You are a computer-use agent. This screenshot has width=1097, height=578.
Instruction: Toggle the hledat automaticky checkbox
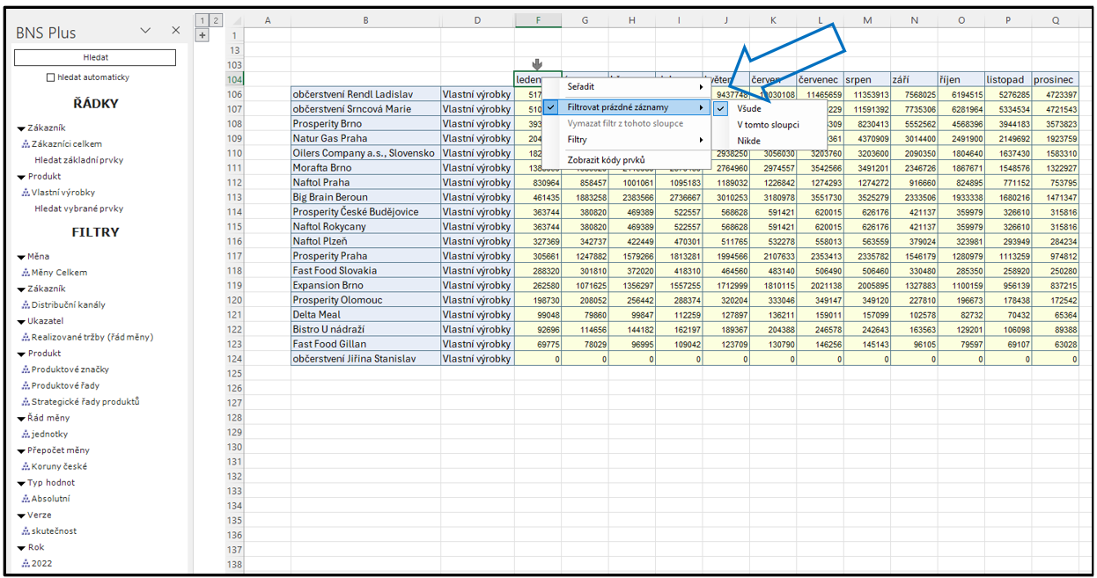[51, 77]
